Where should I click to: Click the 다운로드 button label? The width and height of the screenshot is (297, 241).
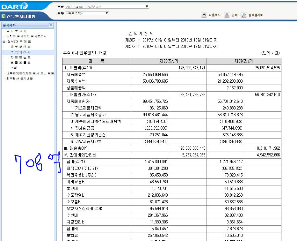(x=215, y=15)
